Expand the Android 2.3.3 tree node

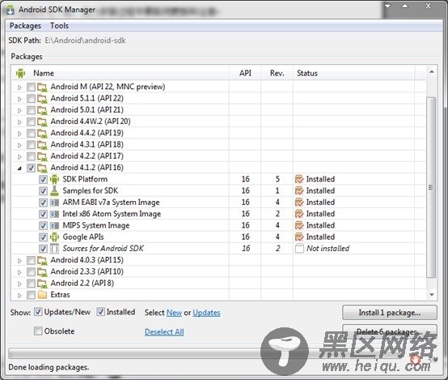pos(19,272)
